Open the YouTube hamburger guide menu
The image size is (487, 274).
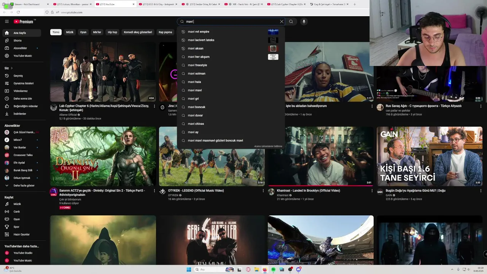tap(6, 22)
